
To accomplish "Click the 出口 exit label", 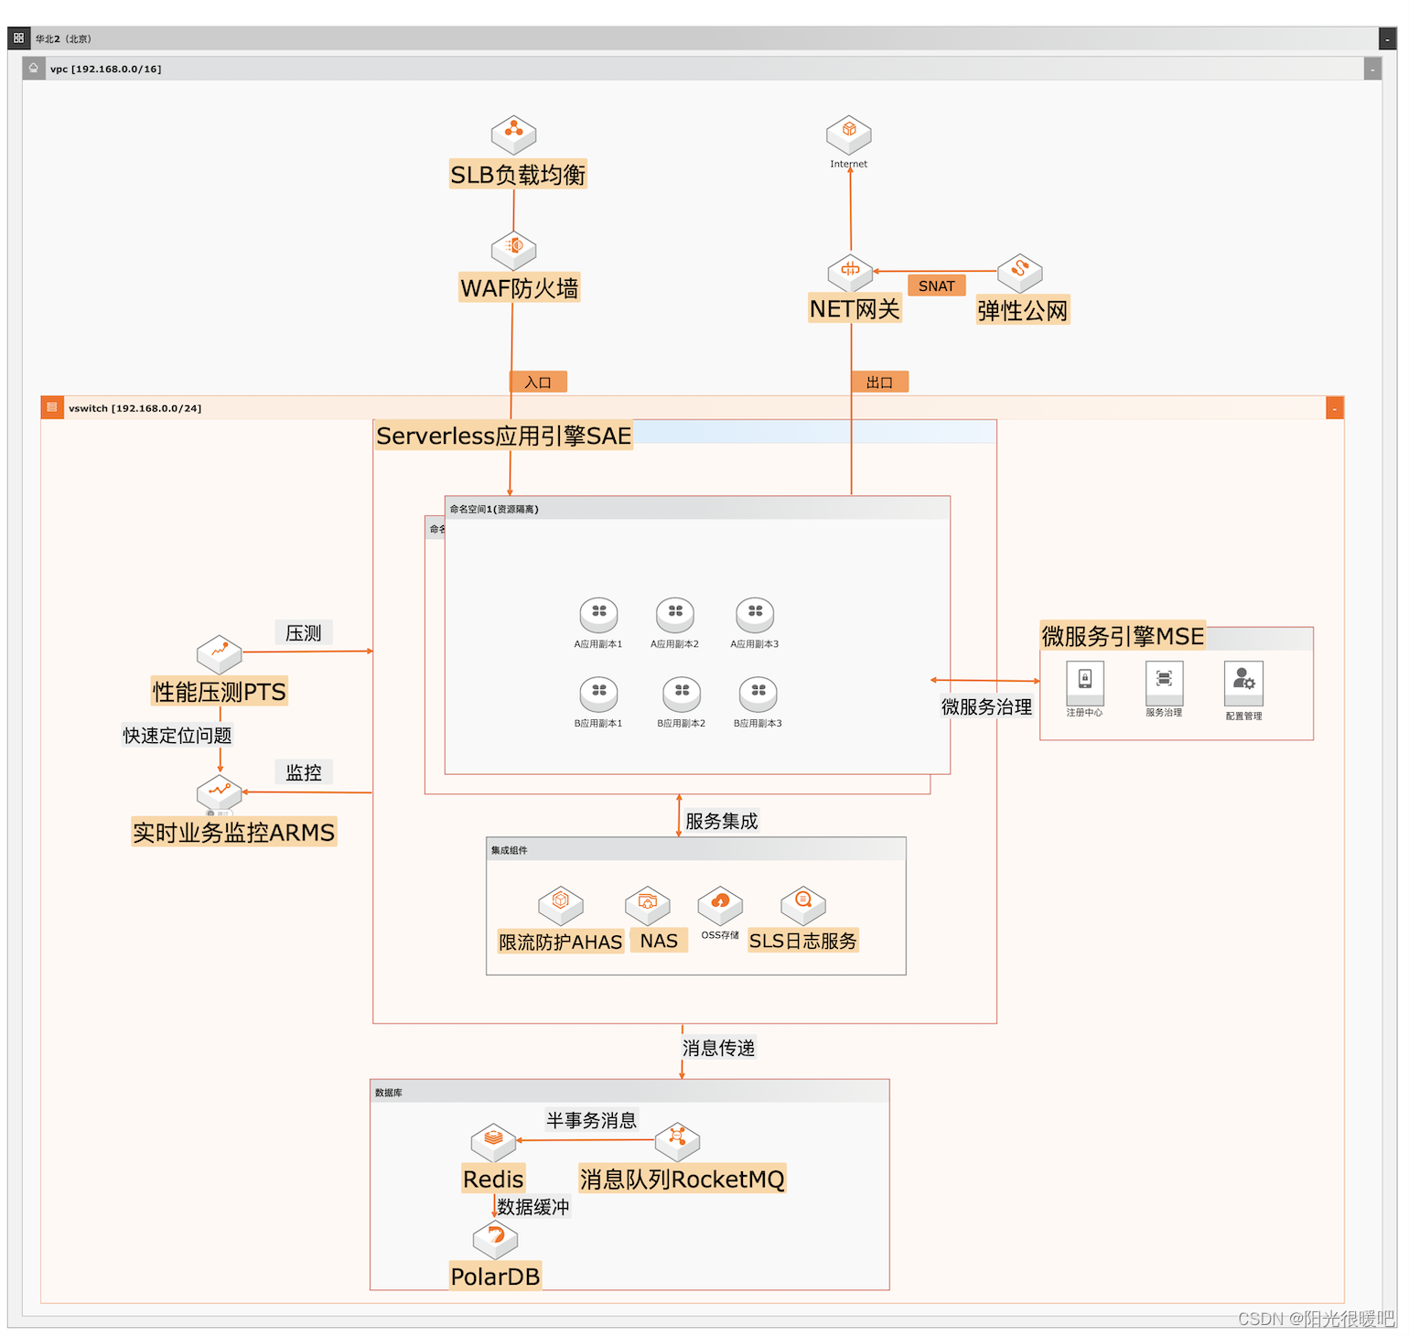I will [879, 382].
